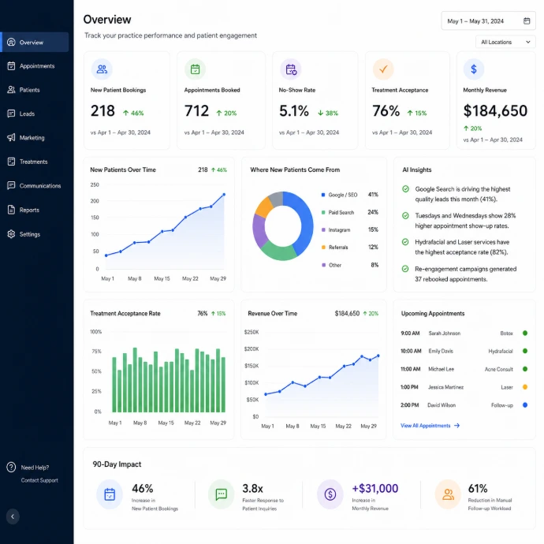Open the View All Appointments link

point(430,426)
